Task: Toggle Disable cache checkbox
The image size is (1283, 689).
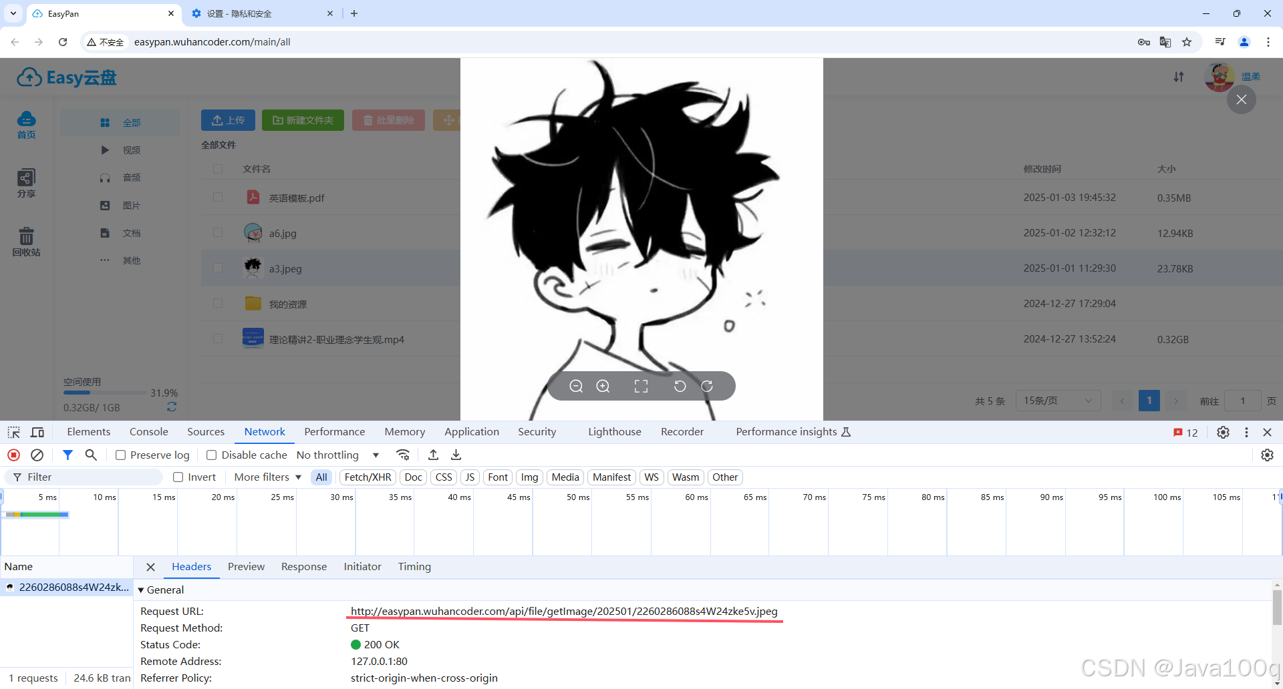Action: pyautogui.click(x=211, y=455)
